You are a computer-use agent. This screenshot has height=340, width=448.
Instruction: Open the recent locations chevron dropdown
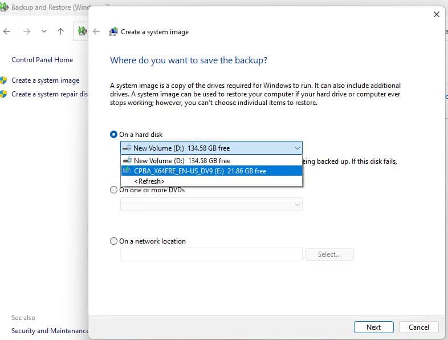coord(44,31)
